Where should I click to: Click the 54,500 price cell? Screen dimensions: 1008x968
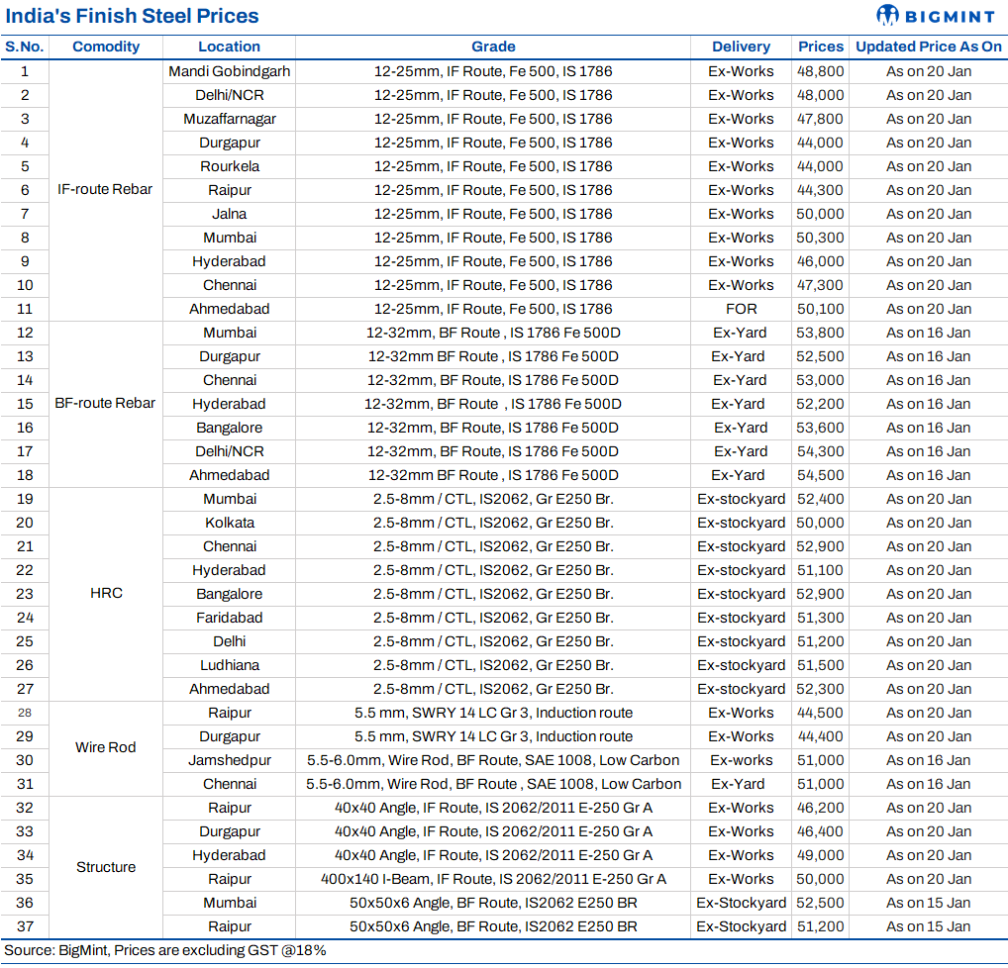click(821, 475)
